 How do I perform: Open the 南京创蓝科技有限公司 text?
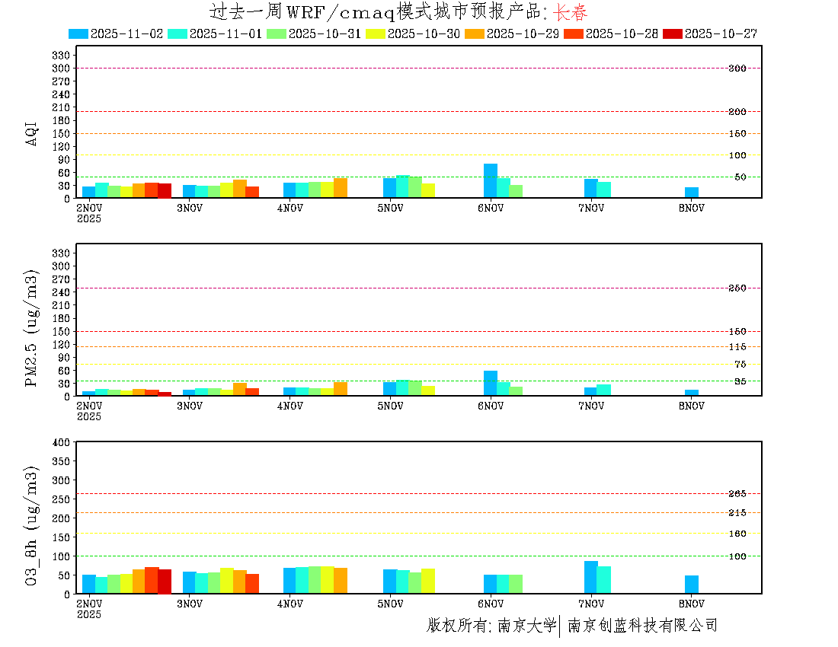(642, 626)
